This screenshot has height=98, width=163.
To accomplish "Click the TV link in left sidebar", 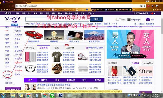I will (7, 31).
